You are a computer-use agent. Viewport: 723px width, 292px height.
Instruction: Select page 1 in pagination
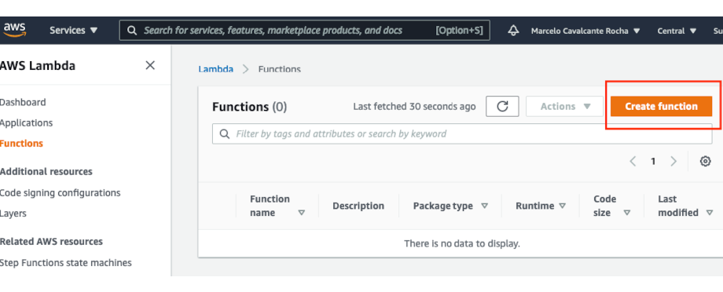point(653,161)
